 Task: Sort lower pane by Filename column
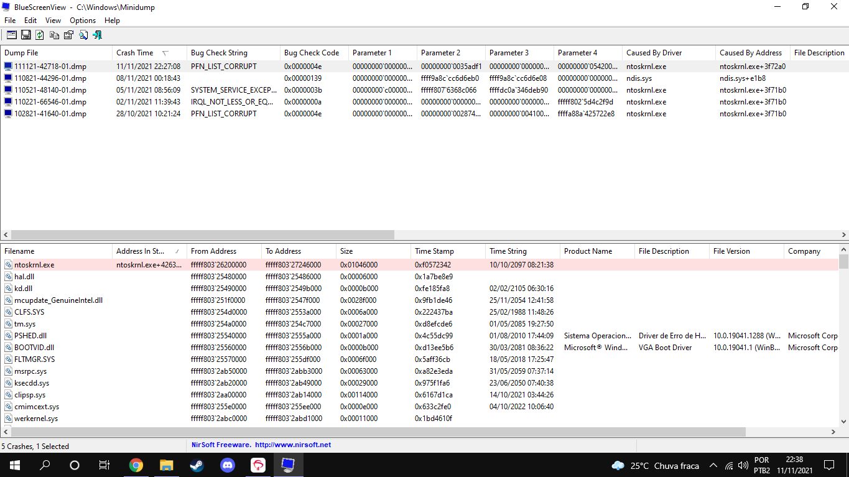click(x=56, y=251)
